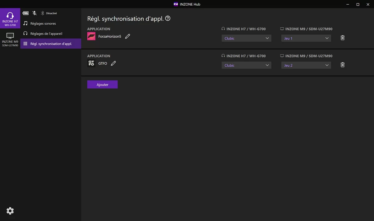
Task: Click the Ajouter button
Action: tap(103, 85)
